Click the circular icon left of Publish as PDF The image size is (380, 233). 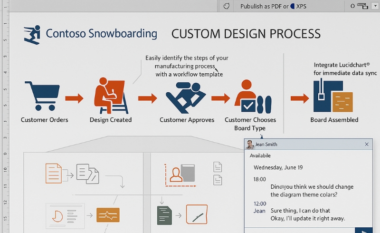[227, 6]
